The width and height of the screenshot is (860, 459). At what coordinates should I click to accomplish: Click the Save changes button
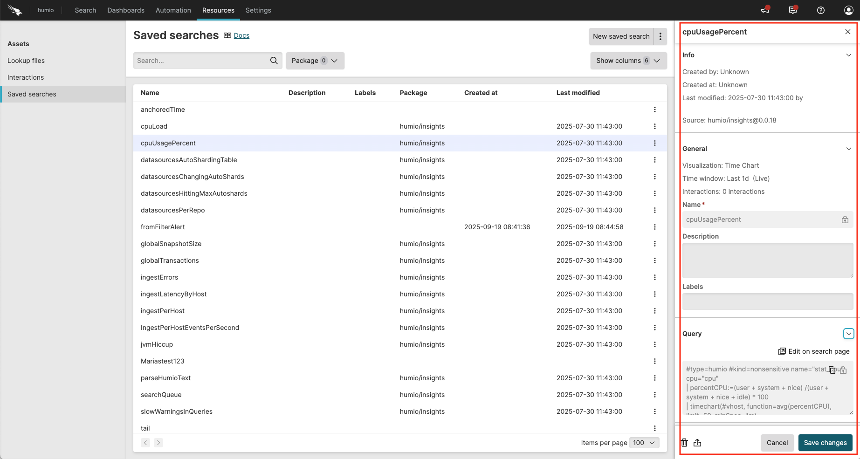coord(826,443)
